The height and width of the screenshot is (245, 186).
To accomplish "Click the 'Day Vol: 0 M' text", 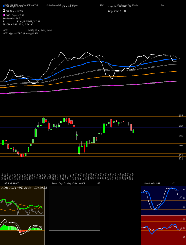I will click(x=117, y=11).
